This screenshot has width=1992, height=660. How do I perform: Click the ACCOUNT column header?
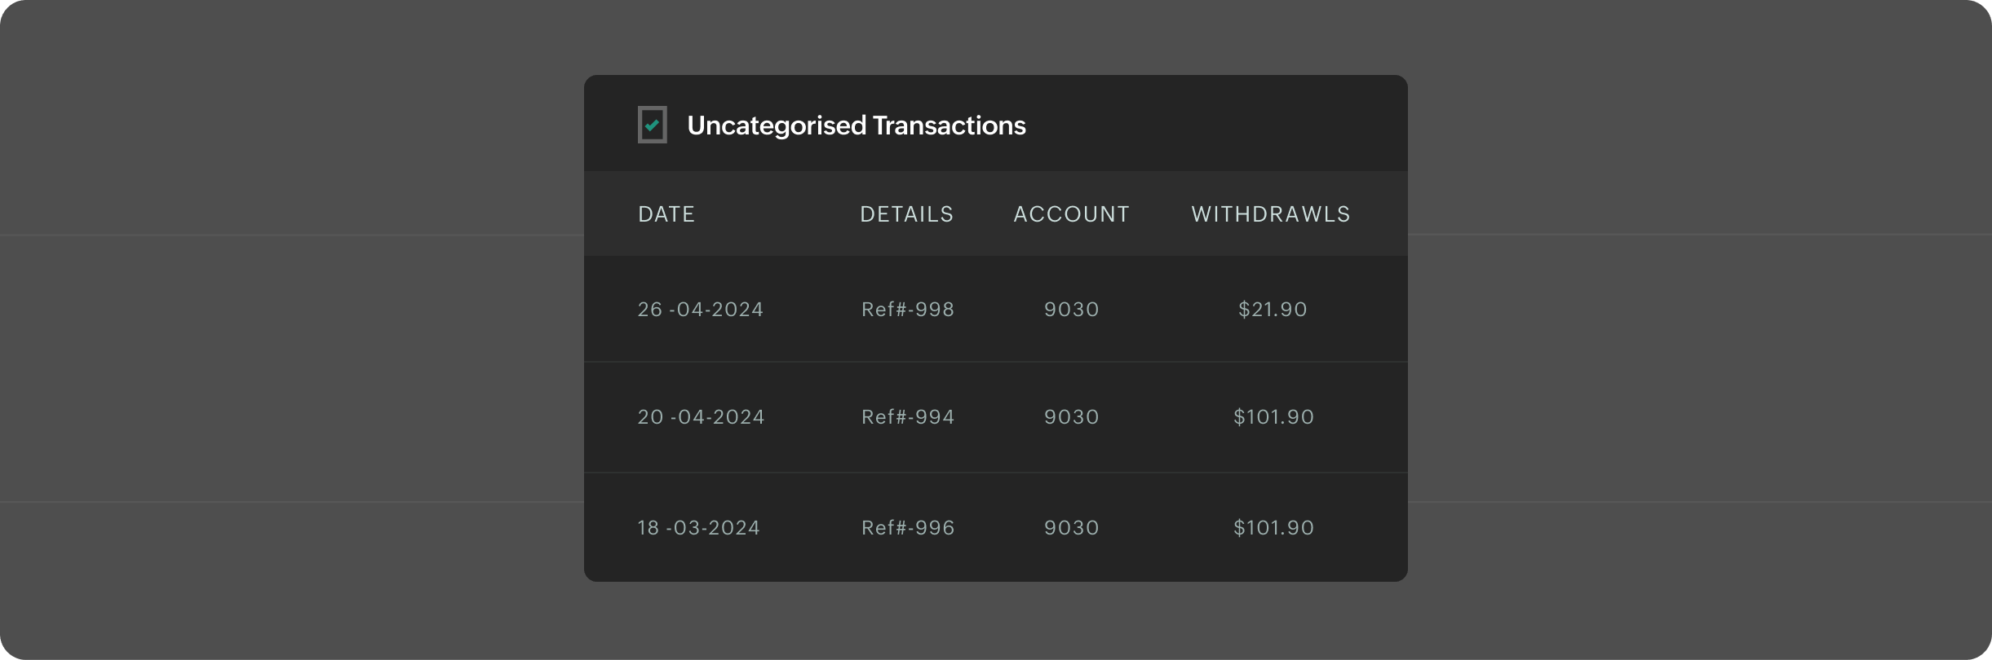pyautogui.click(x=1071, y=213)
